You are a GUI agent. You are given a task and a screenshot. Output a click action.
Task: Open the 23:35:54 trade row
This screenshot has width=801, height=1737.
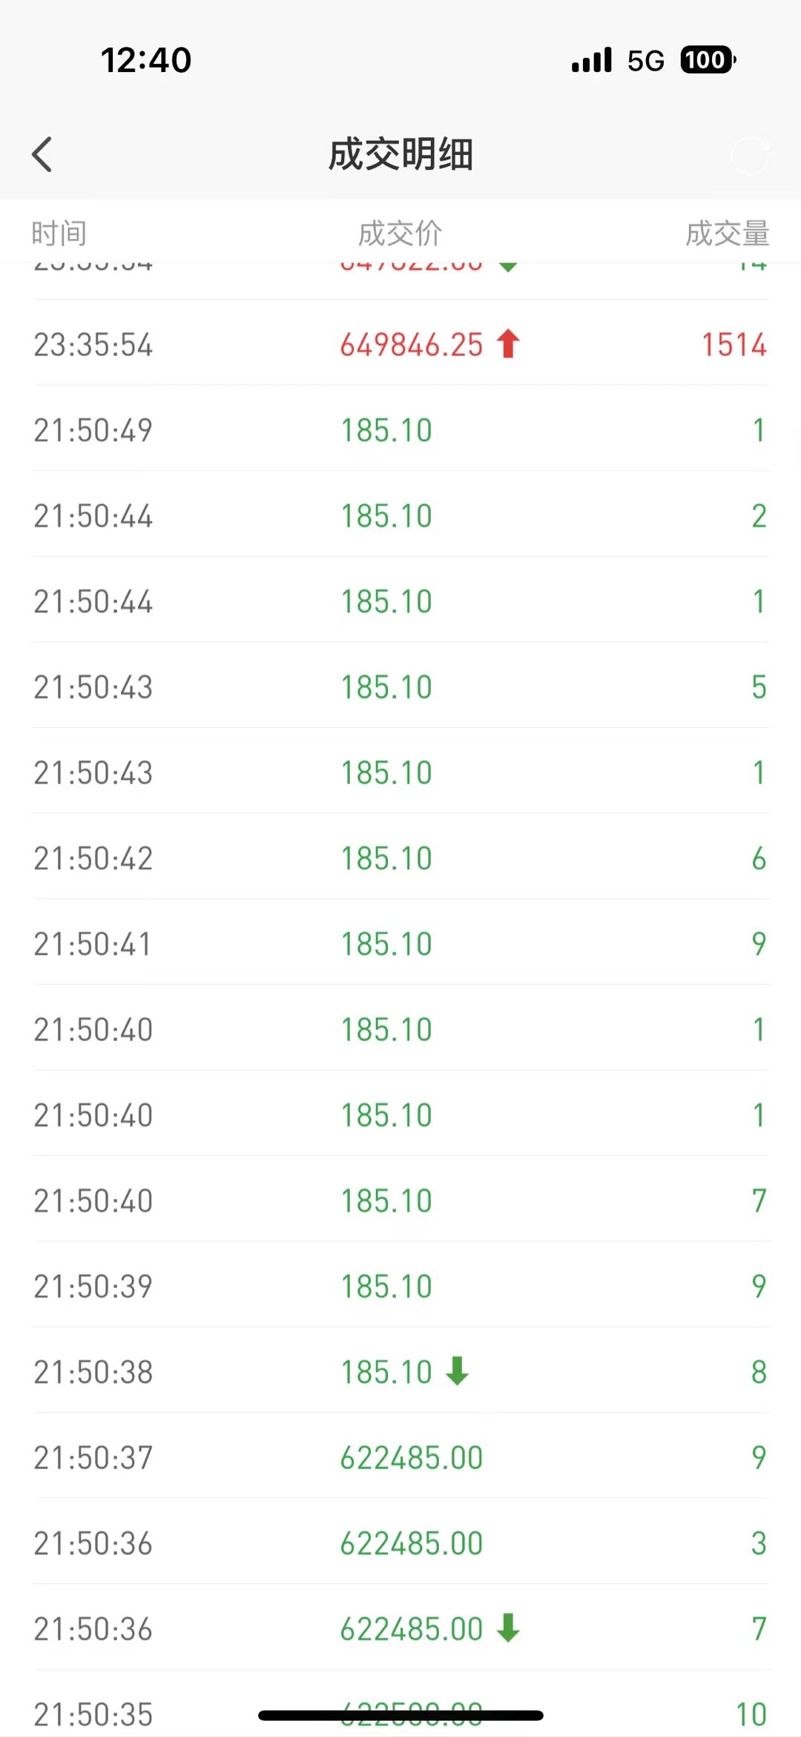pos(400,343)
